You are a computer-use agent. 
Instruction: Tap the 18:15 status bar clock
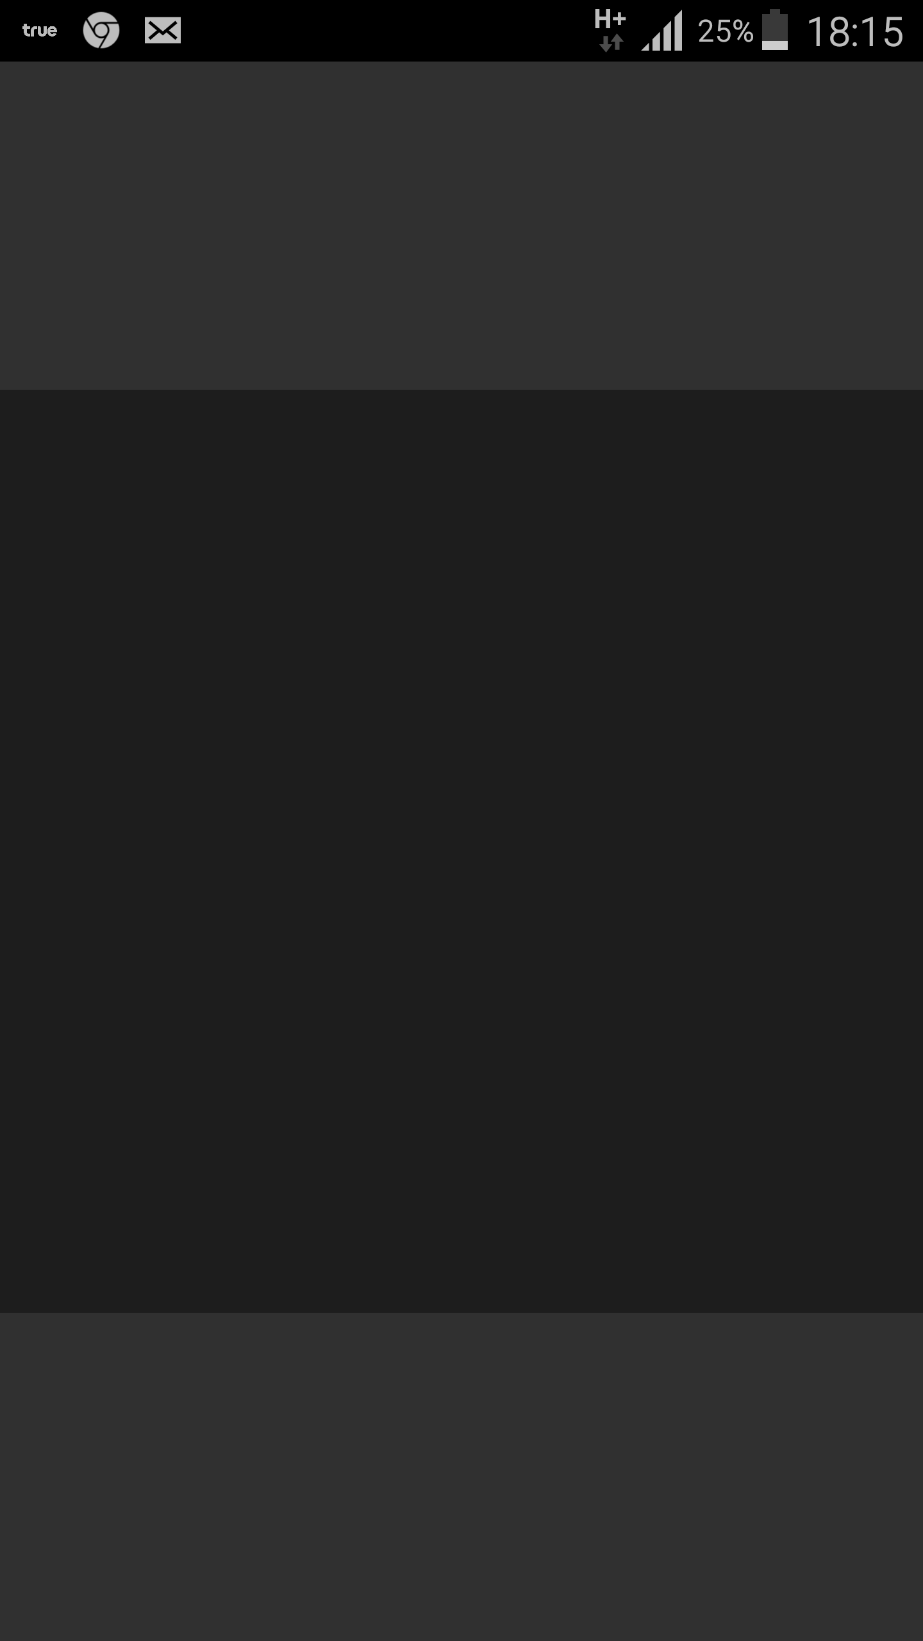click(855, 31)
